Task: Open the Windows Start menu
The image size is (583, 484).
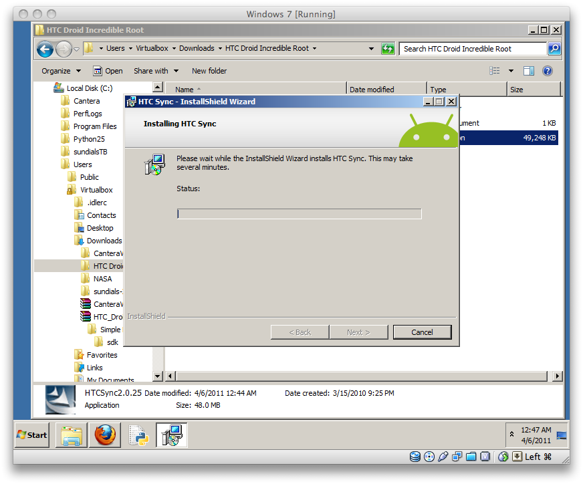Action: (x=32, y=435)
